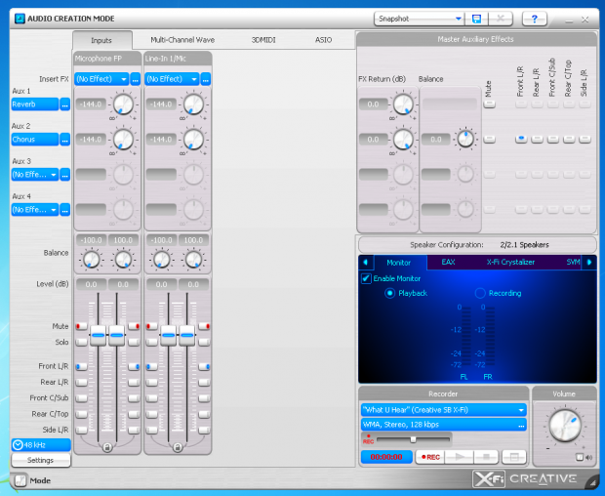Switch to the EAX tab

click(448, 262)
